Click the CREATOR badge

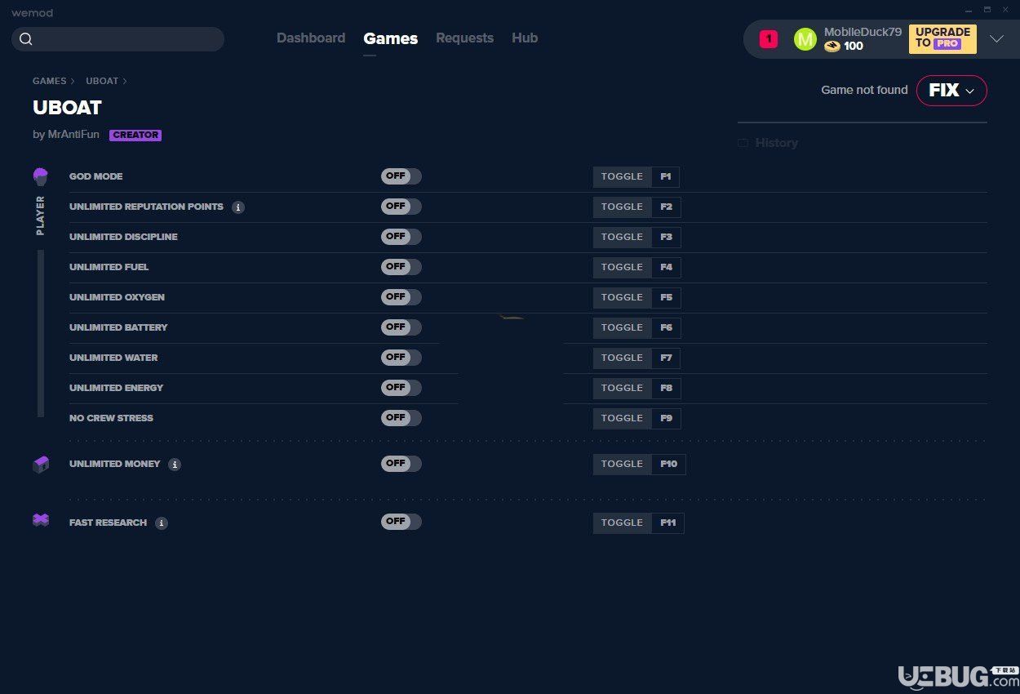[x=135, y=136]
